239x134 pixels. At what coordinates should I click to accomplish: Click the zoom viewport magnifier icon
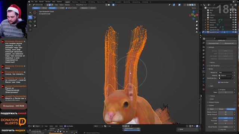(x=197, y=22)
